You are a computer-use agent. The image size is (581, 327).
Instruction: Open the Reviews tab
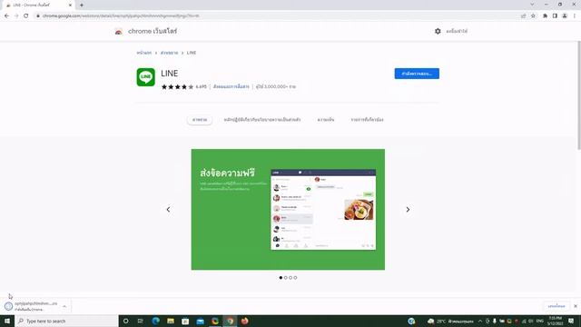coord(326,120)
